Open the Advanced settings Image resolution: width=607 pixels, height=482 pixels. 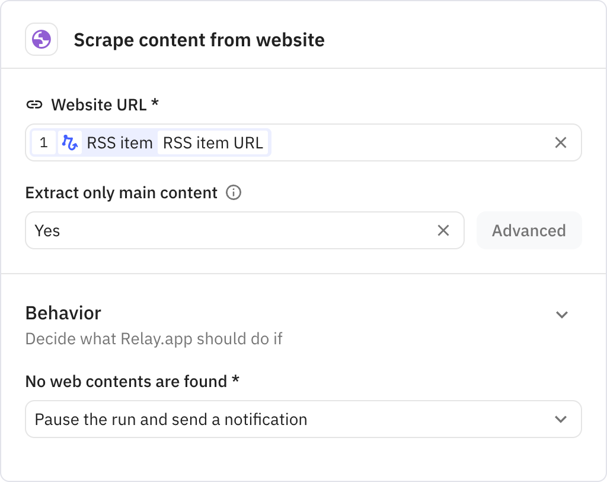click(529, 230)
